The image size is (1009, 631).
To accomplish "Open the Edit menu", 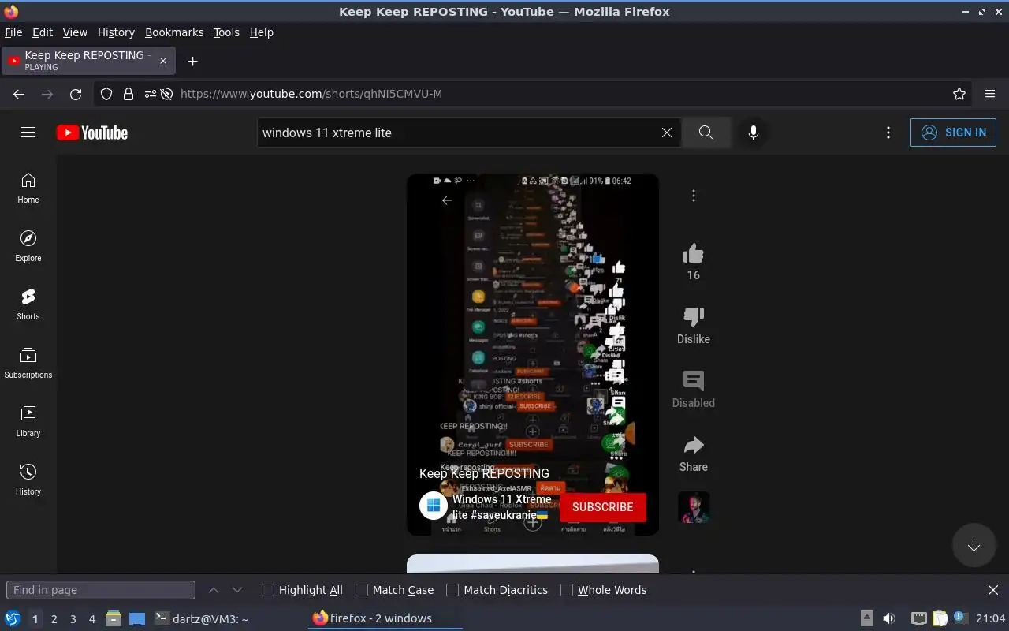I will coord(43,32).
